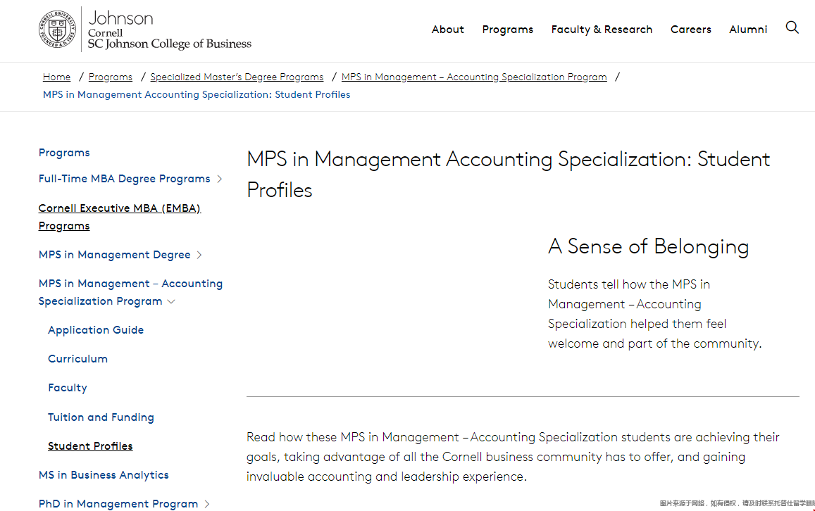Open MS in Business Analytics link

104,475
